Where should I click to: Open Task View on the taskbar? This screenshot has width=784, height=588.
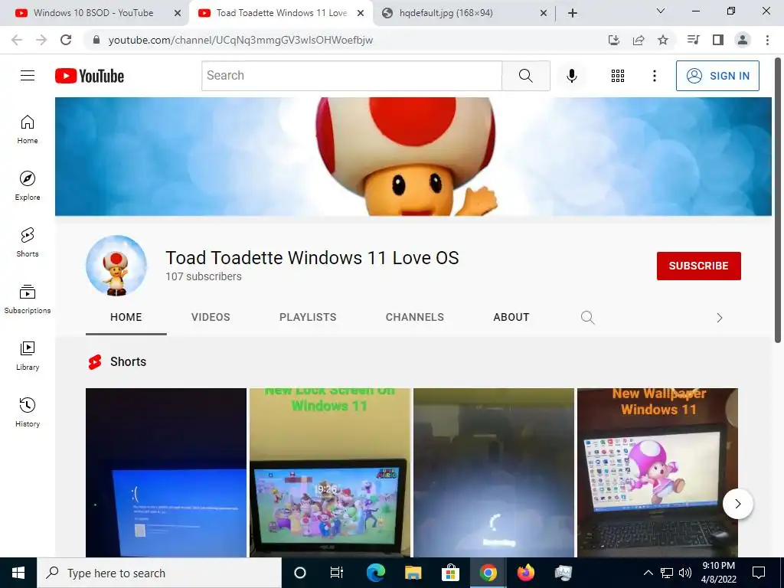(x=337, y=573)
